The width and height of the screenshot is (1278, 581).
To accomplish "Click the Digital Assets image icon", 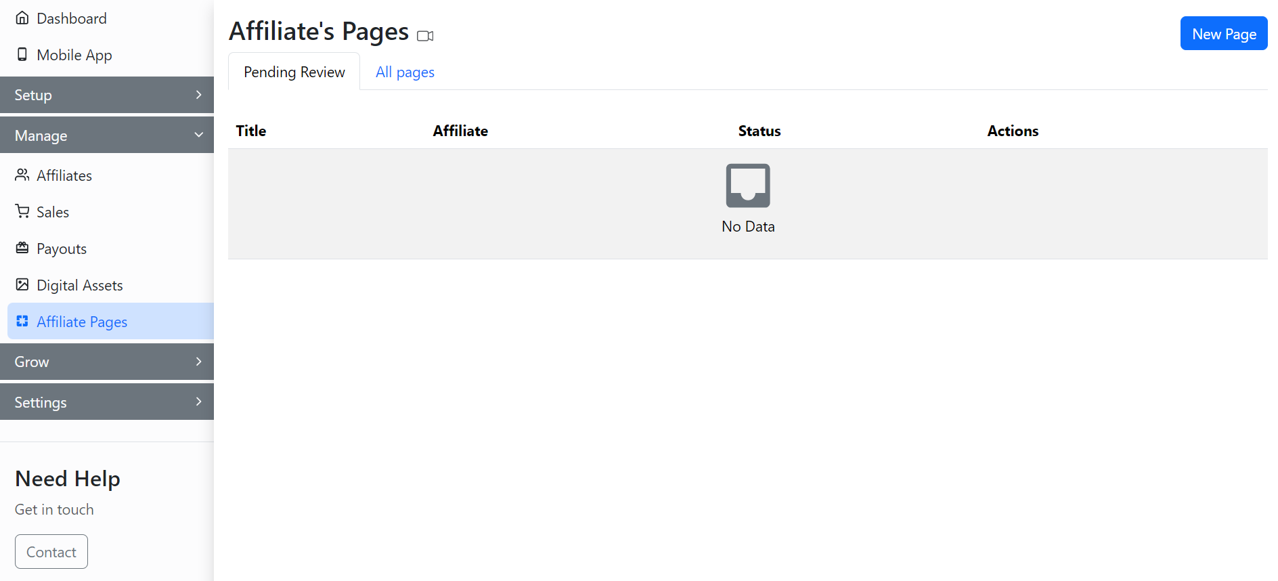I will [22, 285].
